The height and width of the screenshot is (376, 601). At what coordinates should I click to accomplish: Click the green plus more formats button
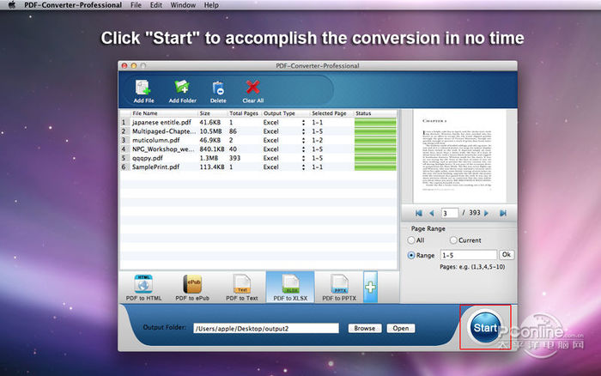tap(370, 287)
